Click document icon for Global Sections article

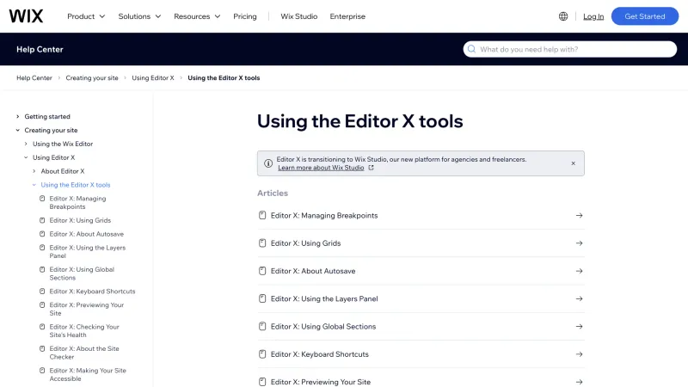(262, 327)
